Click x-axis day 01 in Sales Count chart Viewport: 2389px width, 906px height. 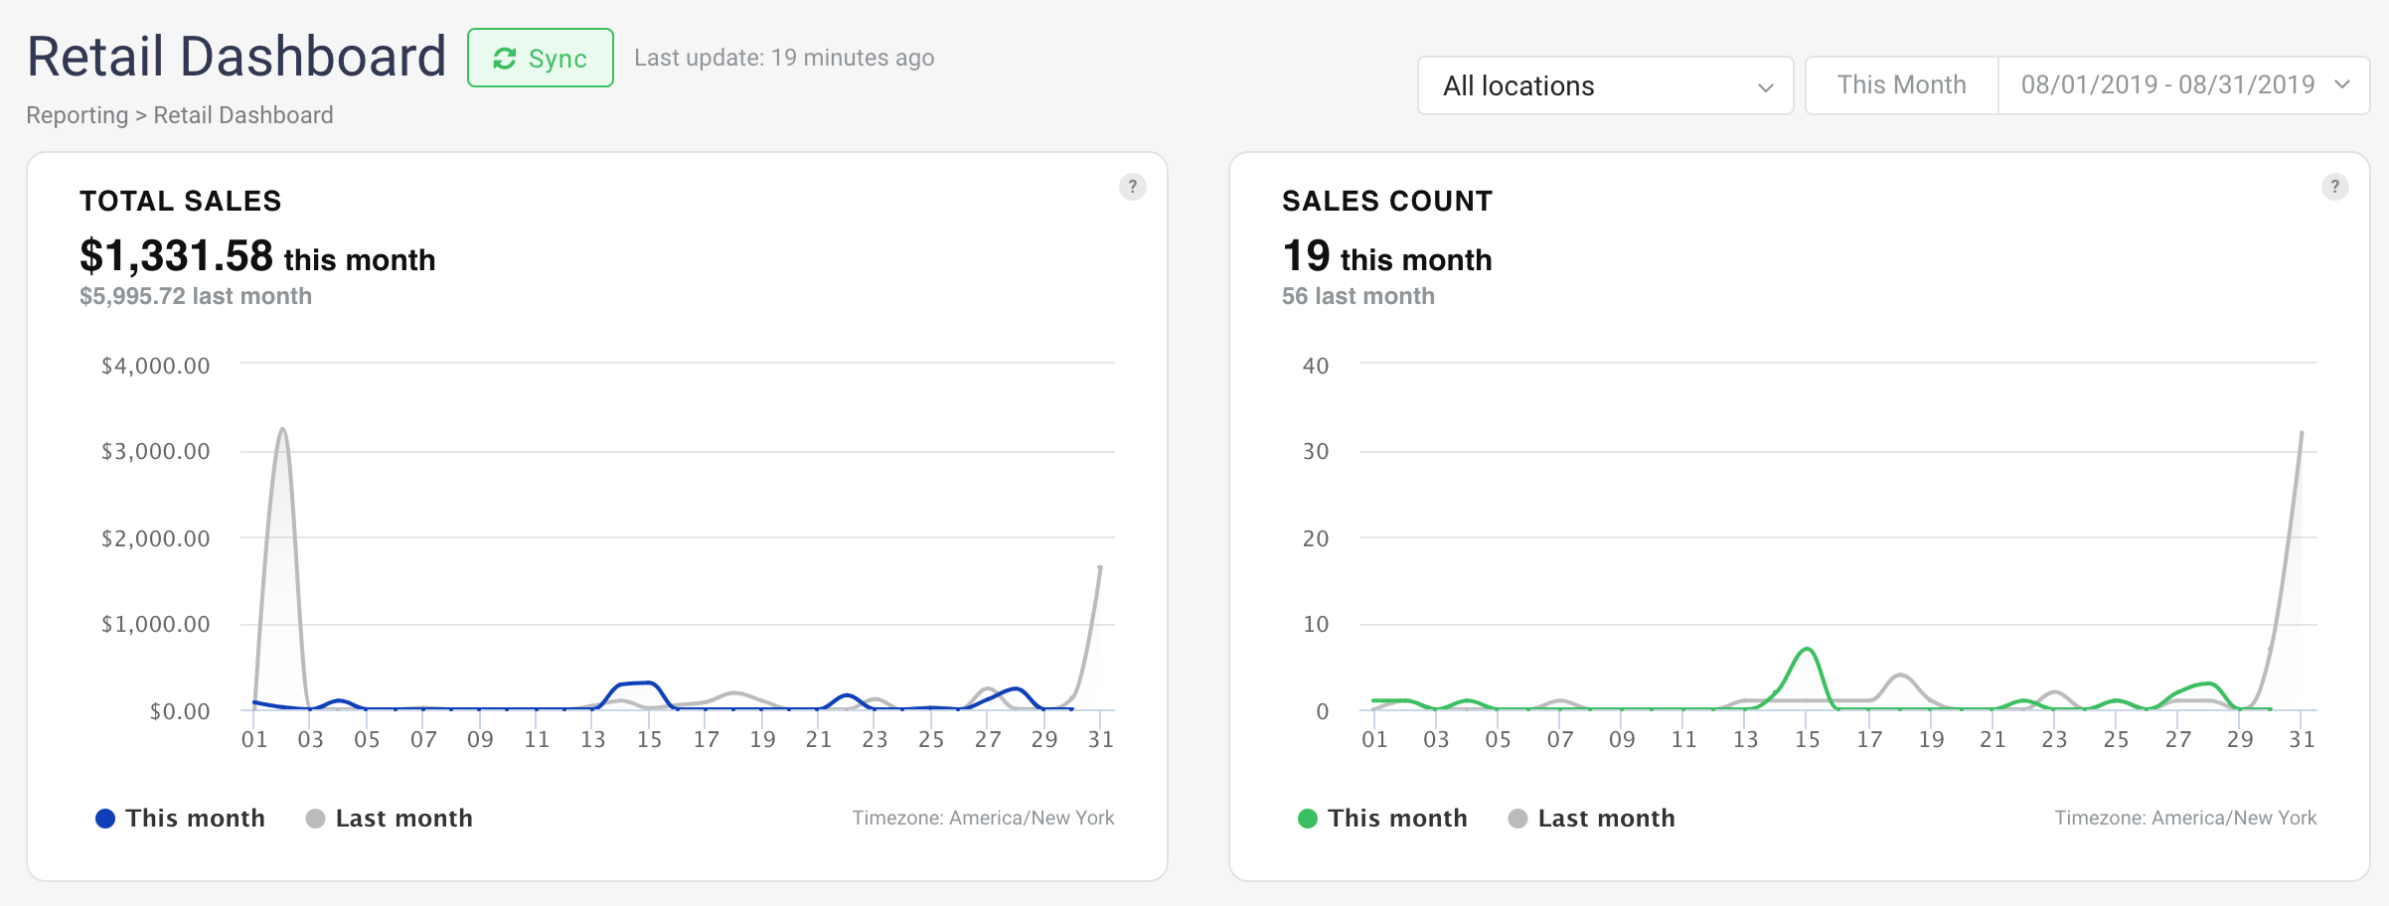(x=1374, y=739)
